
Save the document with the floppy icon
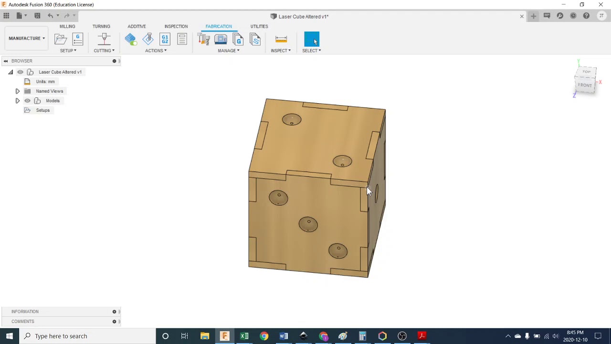coord(37,16)
